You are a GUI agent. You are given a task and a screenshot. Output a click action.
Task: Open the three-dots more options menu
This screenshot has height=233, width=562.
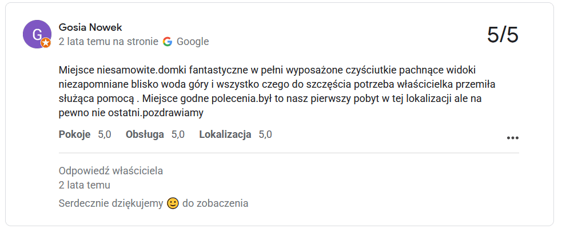512,138
